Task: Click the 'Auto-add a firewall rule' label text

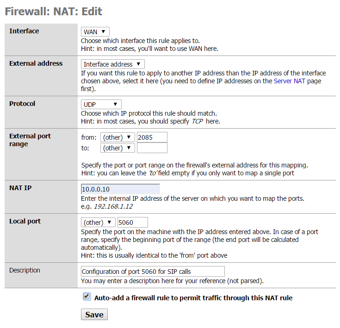Action: [193, 298]
